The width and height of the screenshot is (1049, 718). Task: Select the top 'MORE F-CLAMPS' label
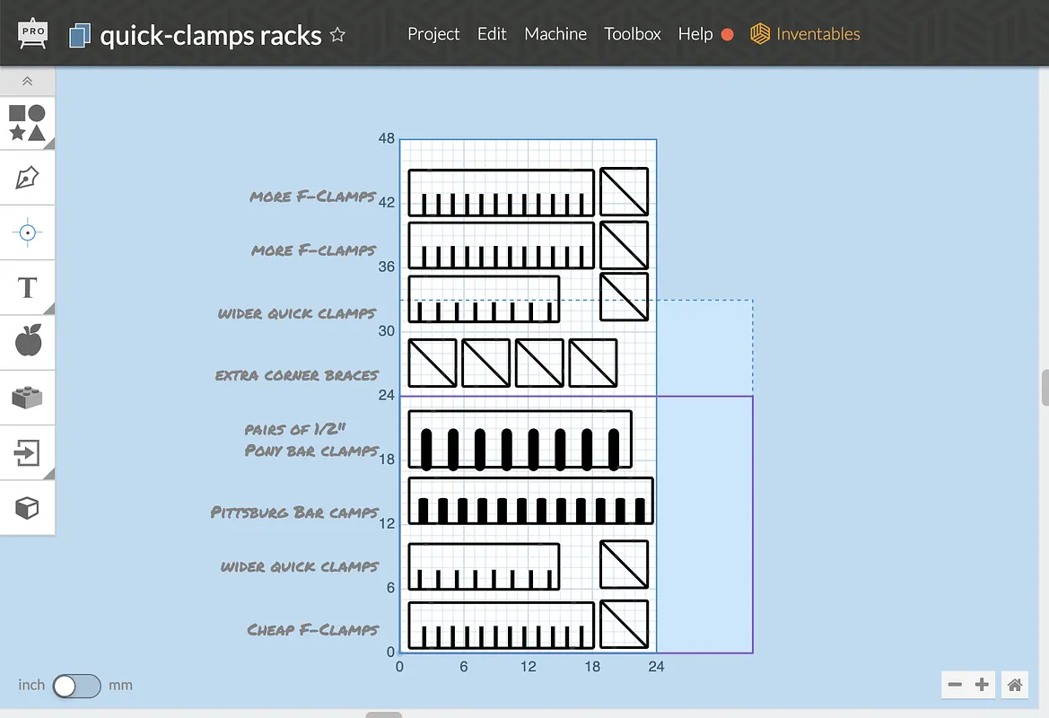[x=312, y=196]
